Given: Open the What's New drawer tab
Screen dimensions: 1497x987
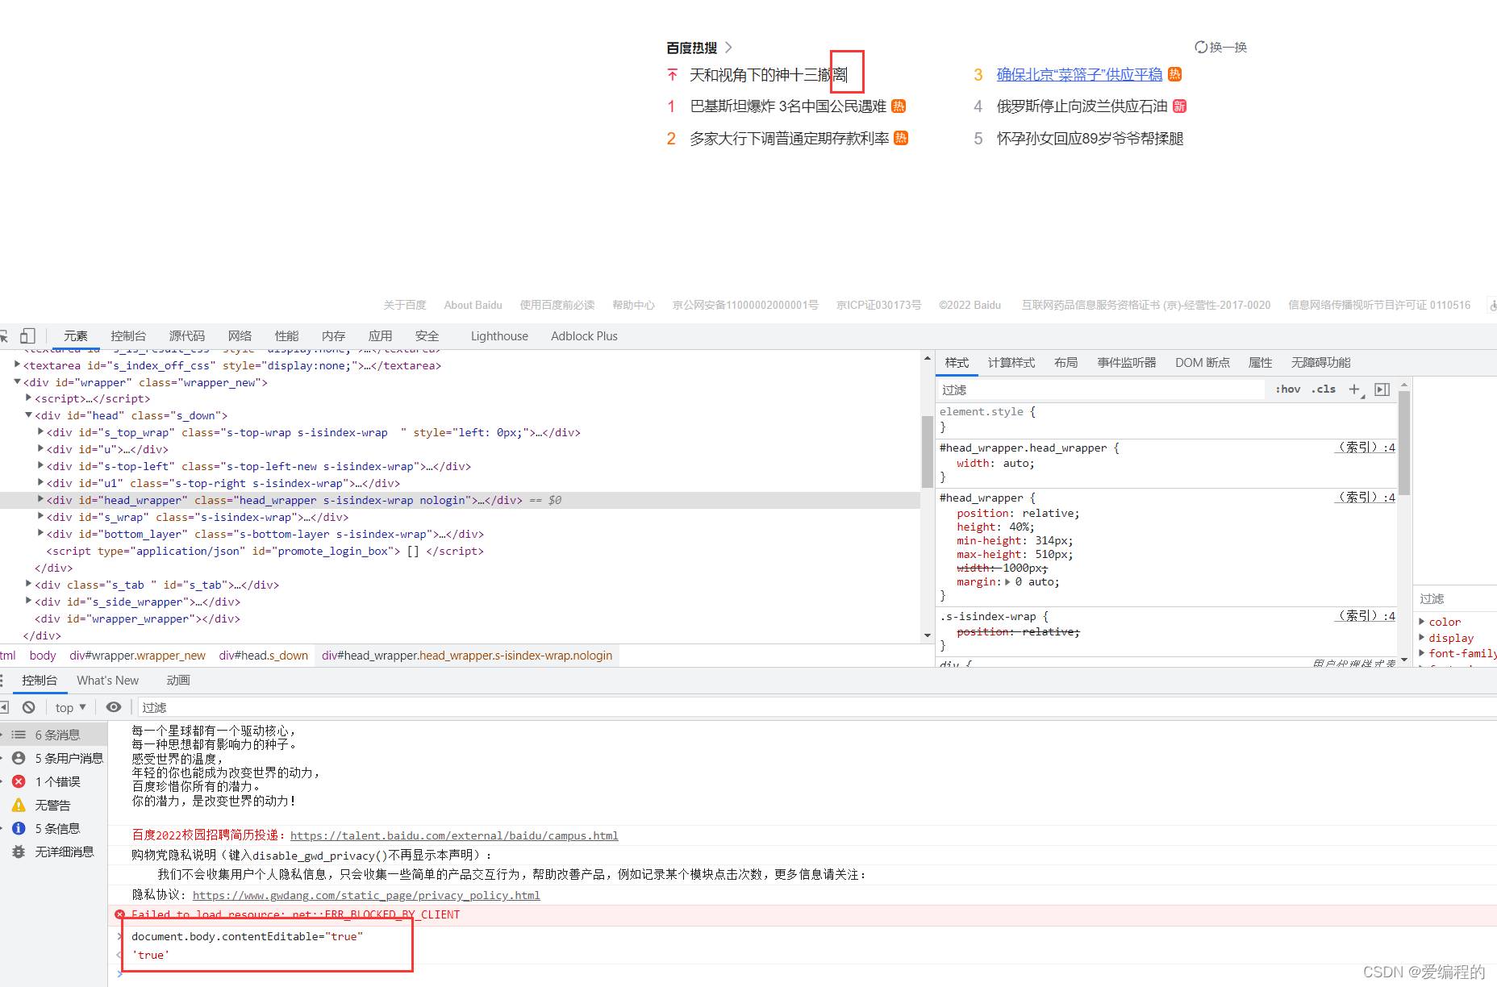Looking at the screenshot, I should click(x=107, y=681).
